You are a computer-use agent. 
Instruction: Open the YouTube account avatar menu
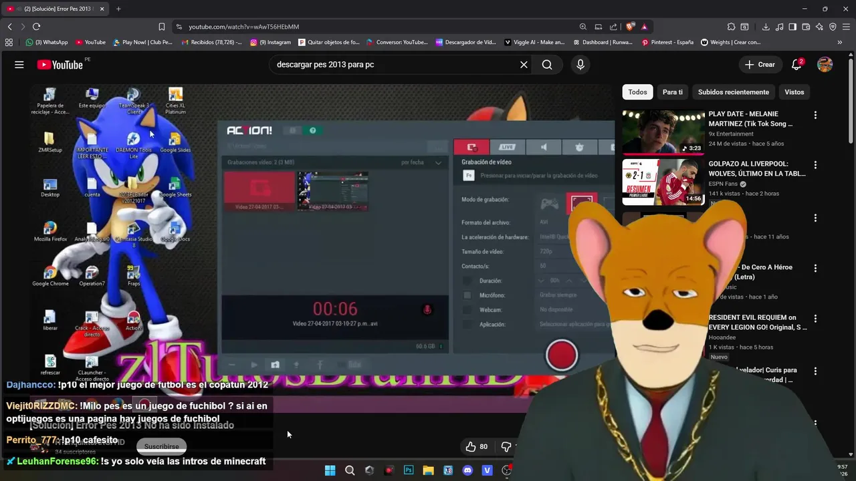(x=825, y=65)
